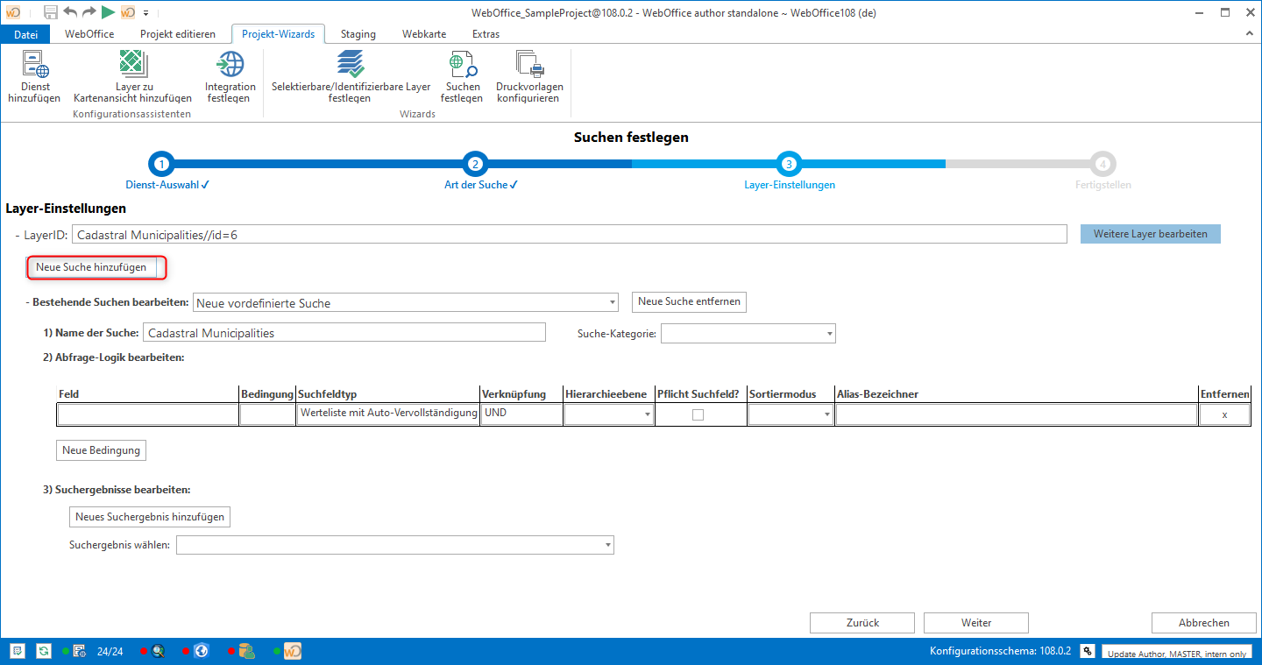Click the Neue Suche hinzufügen button
The image size is (1262, 665).
click(91, 267)
